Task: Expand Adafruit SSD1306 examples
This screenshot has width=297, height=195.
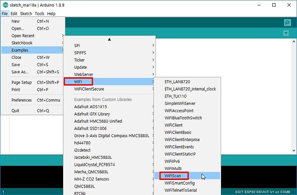Action: 109,128
